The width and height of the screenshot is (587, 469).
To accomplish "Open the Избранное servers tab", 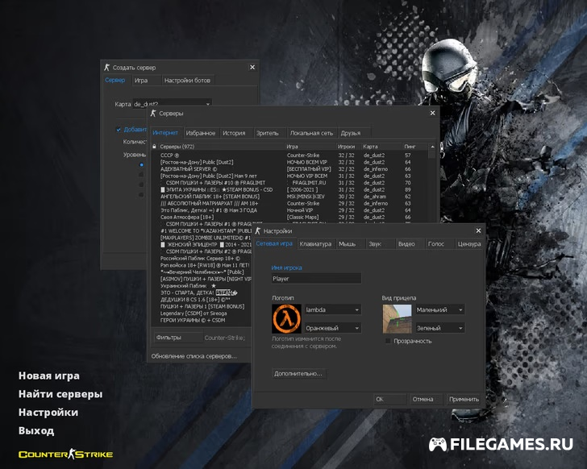I will click(201, 133).
